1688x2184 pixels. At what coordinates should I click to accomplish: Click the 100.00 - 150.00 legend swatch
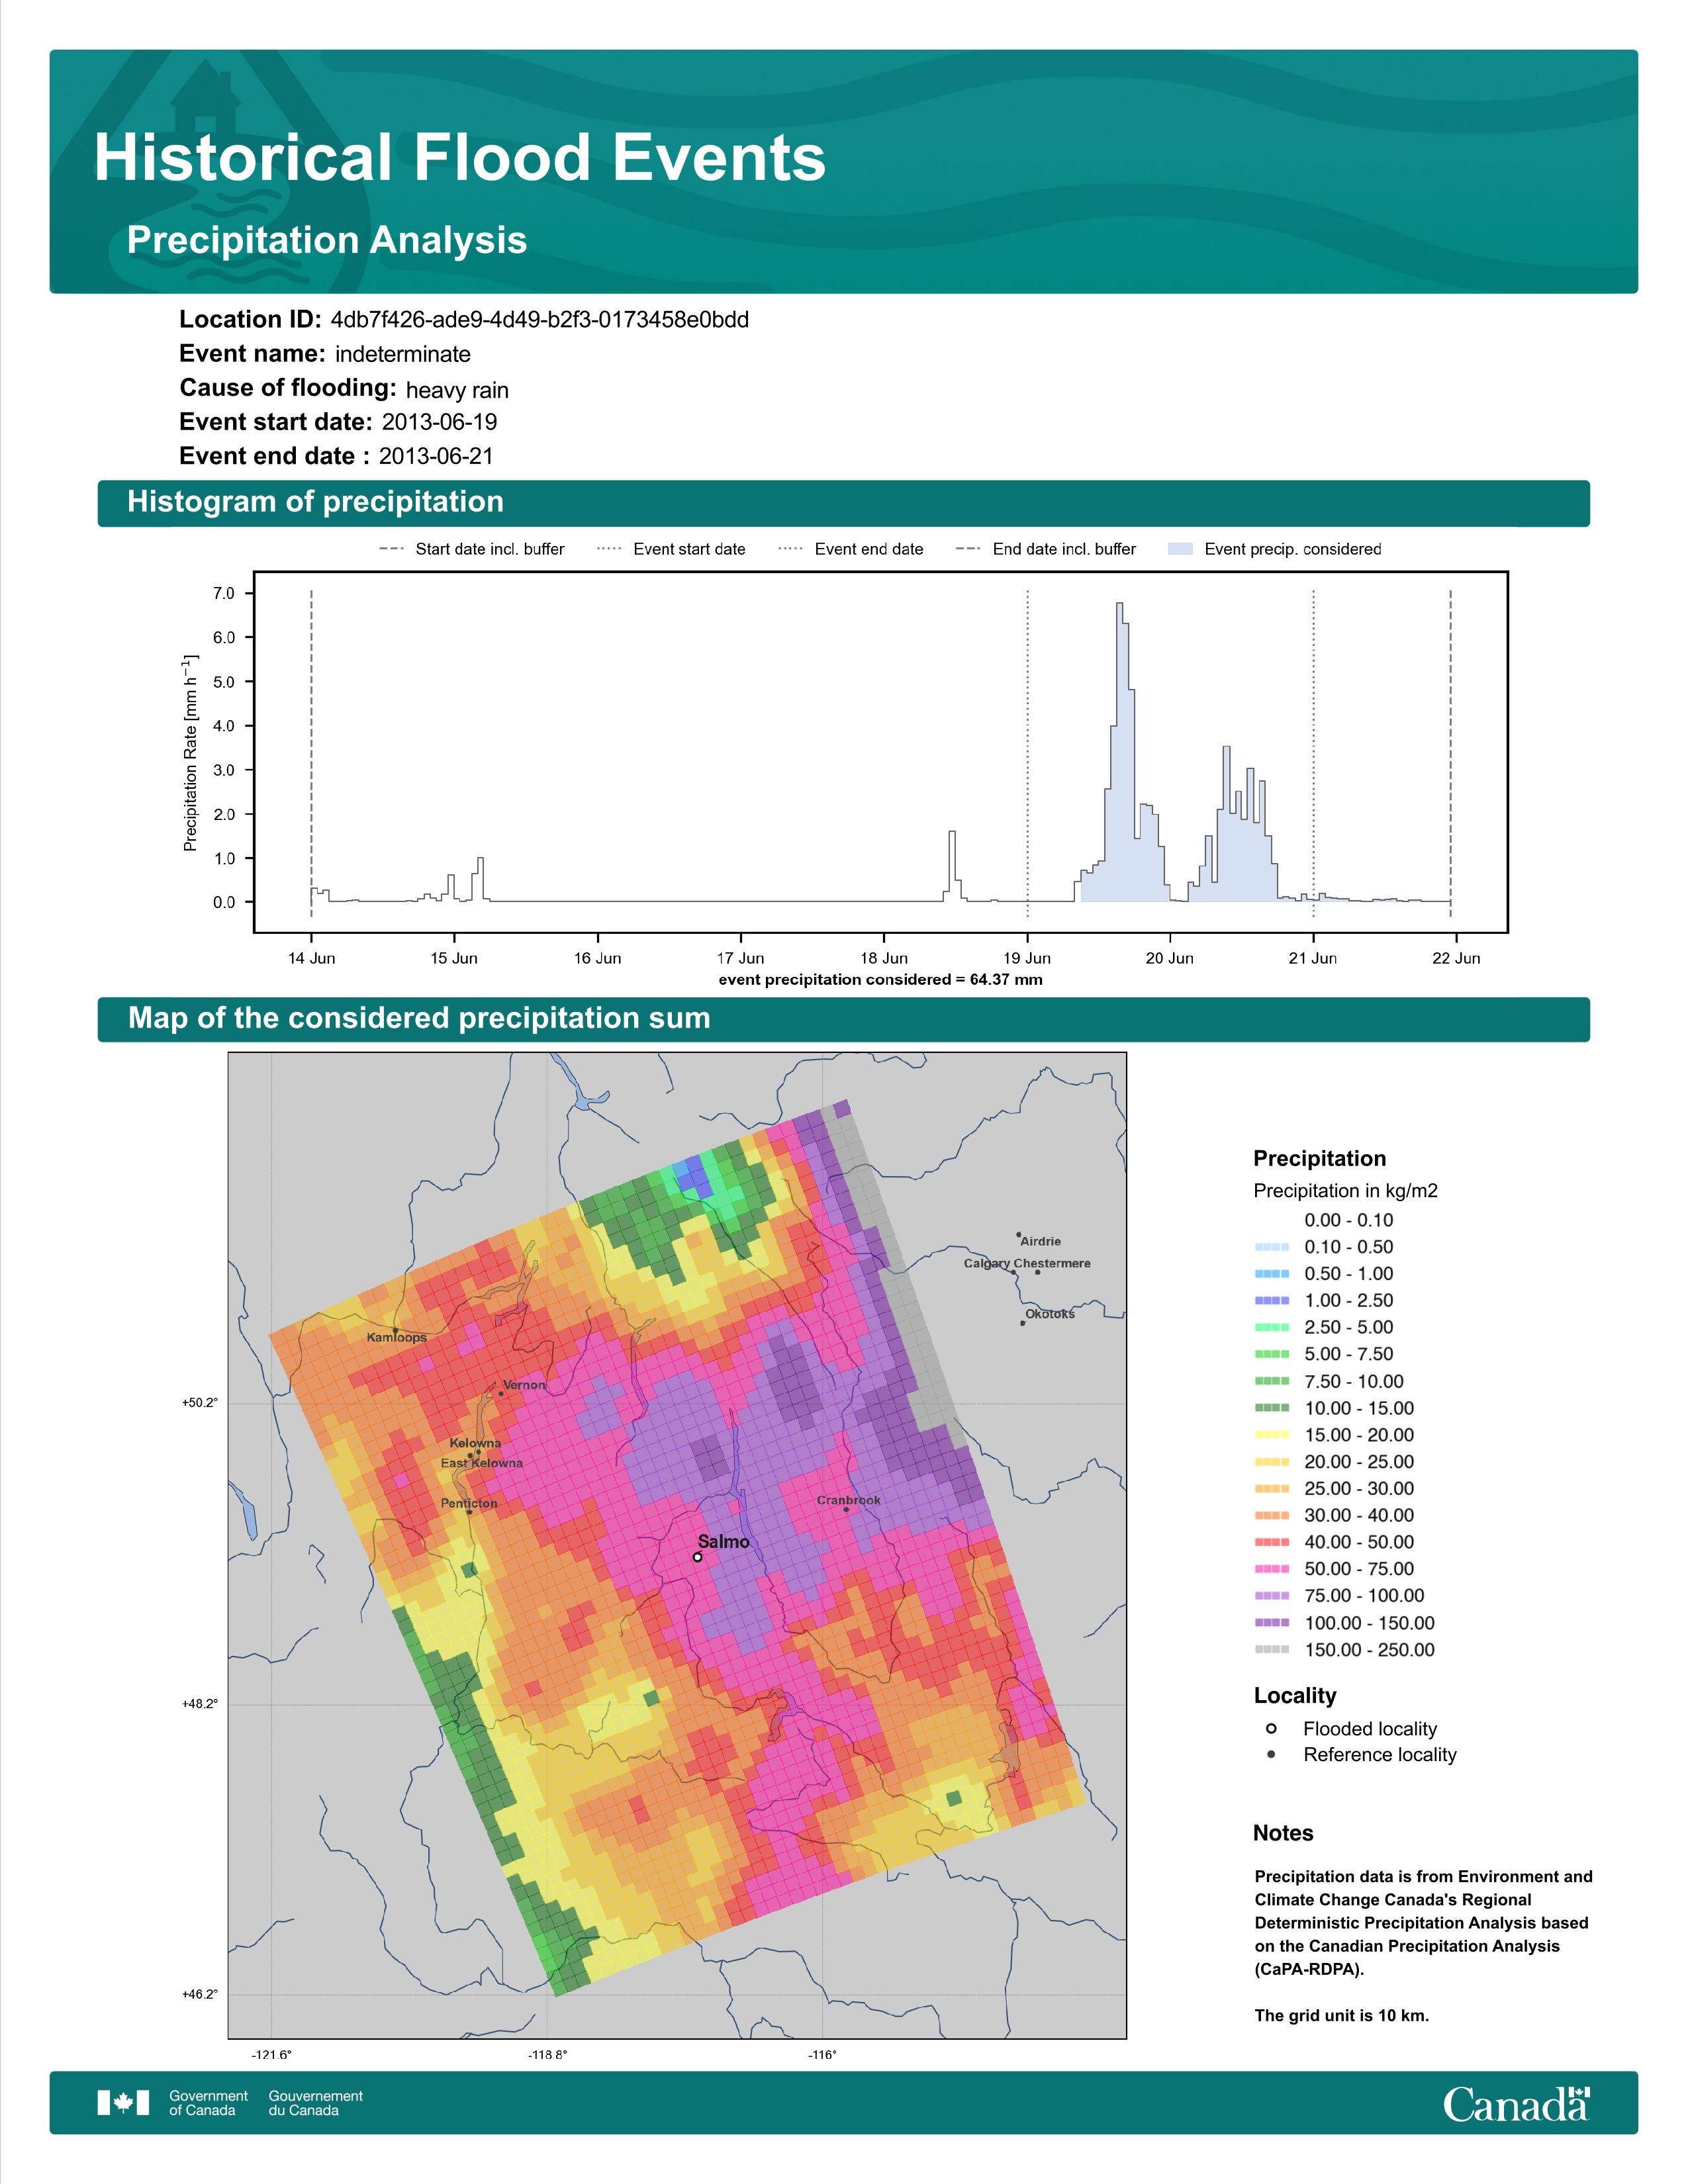(x=1272, y=1623)
